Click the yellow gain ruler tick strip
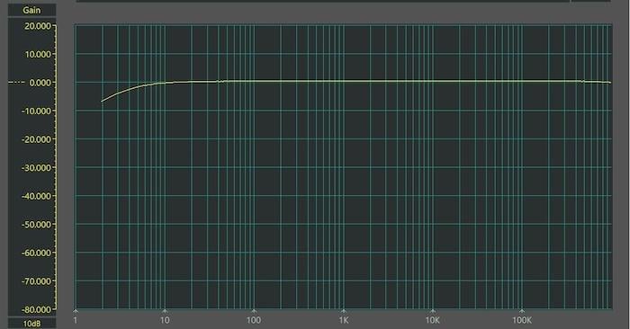Image resolution: width=630 pixels, height=329 pixels. coord(55,168)
